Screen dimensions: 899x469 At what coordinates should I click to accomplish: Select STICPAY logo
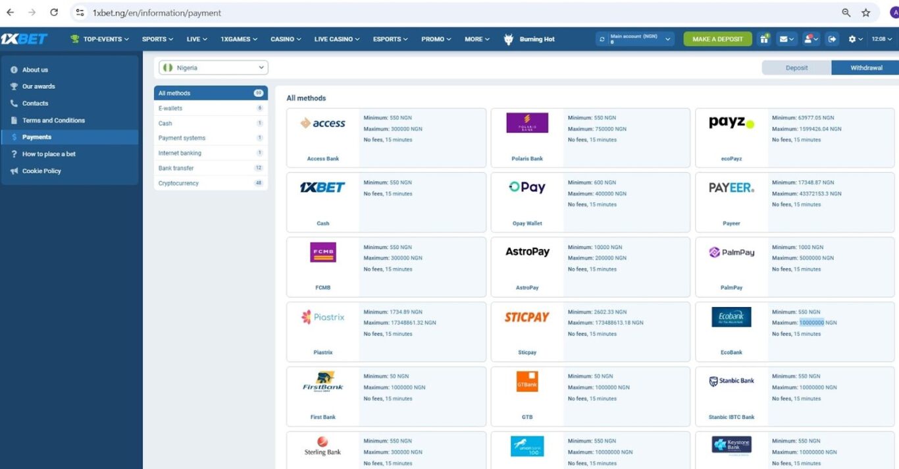(527, 317)
